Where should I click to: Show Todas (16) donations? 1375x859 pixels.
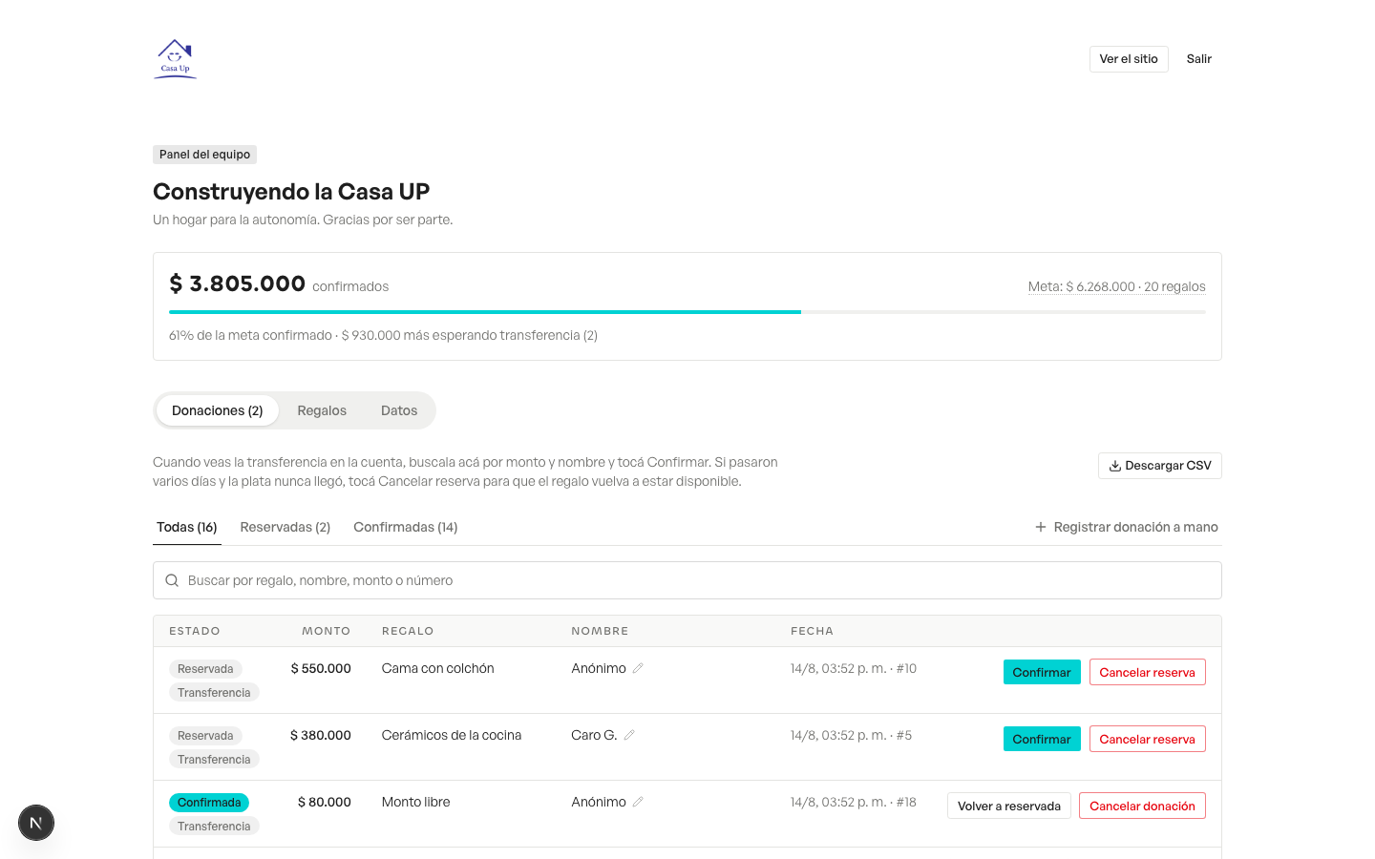pyautogui.click(x=187, y=527)
